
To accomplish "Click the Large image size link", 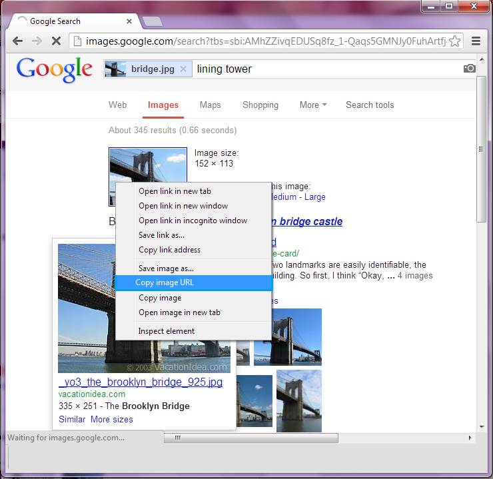I will pos(314,197).
